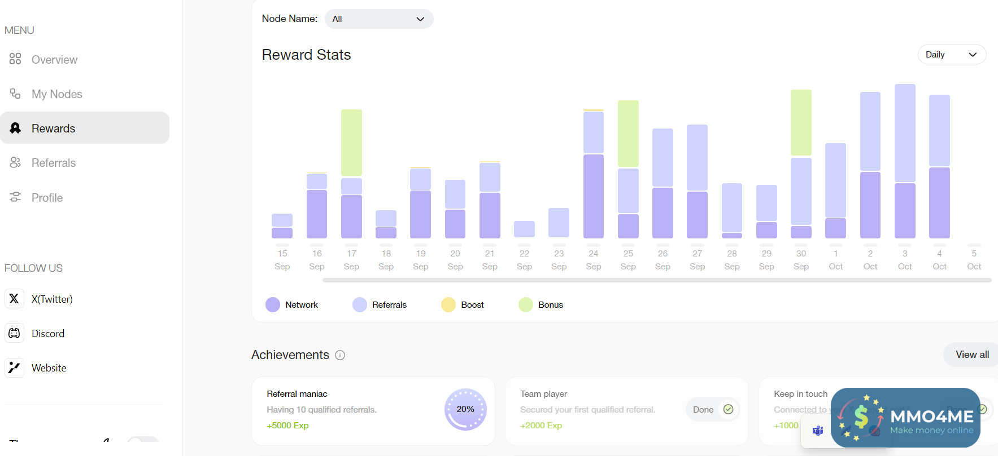Click the "15 Sep" axis label

point(282,260)
